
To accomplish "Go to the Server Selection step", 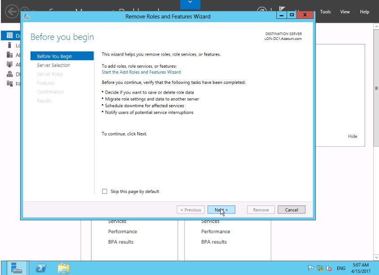I will [53, 65].
